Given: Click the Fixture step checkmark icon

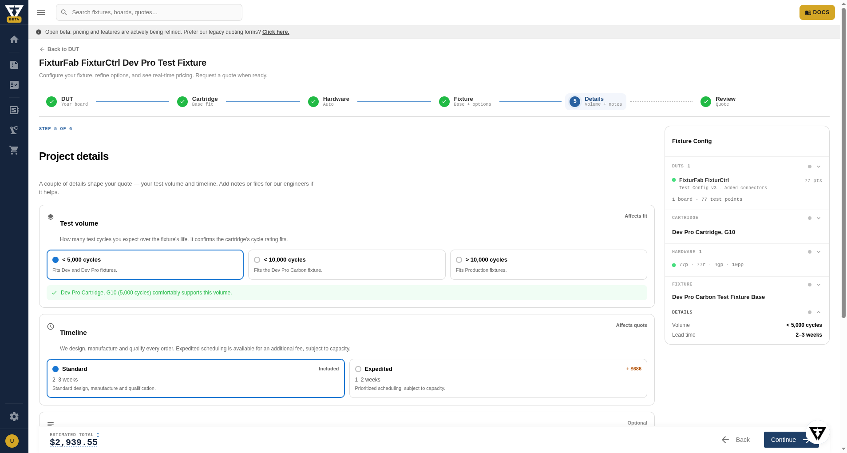Looking at the screenshot, I should [444, 102].
